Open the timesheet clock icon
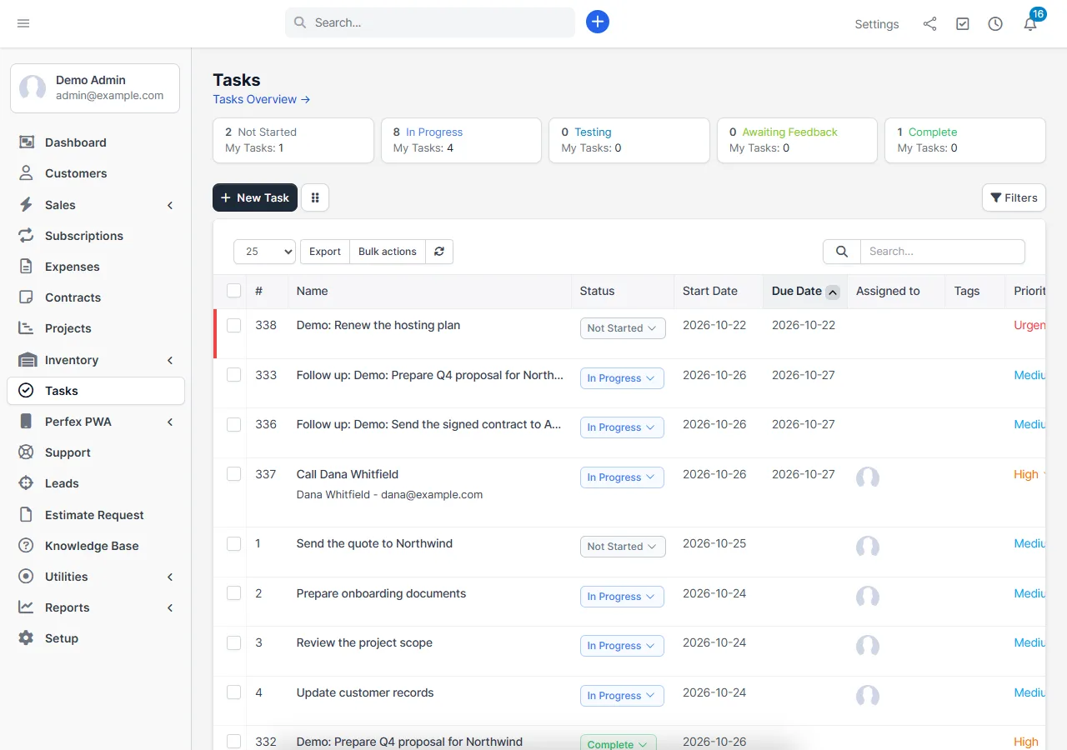Viewport: 1067px width, 750px height. point(995,24)
